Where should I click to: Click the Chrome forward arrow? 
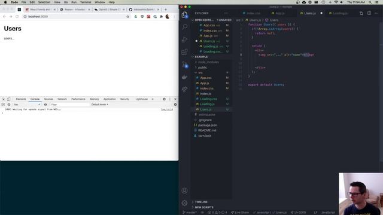pyautogui.click(x=11, y=17)
